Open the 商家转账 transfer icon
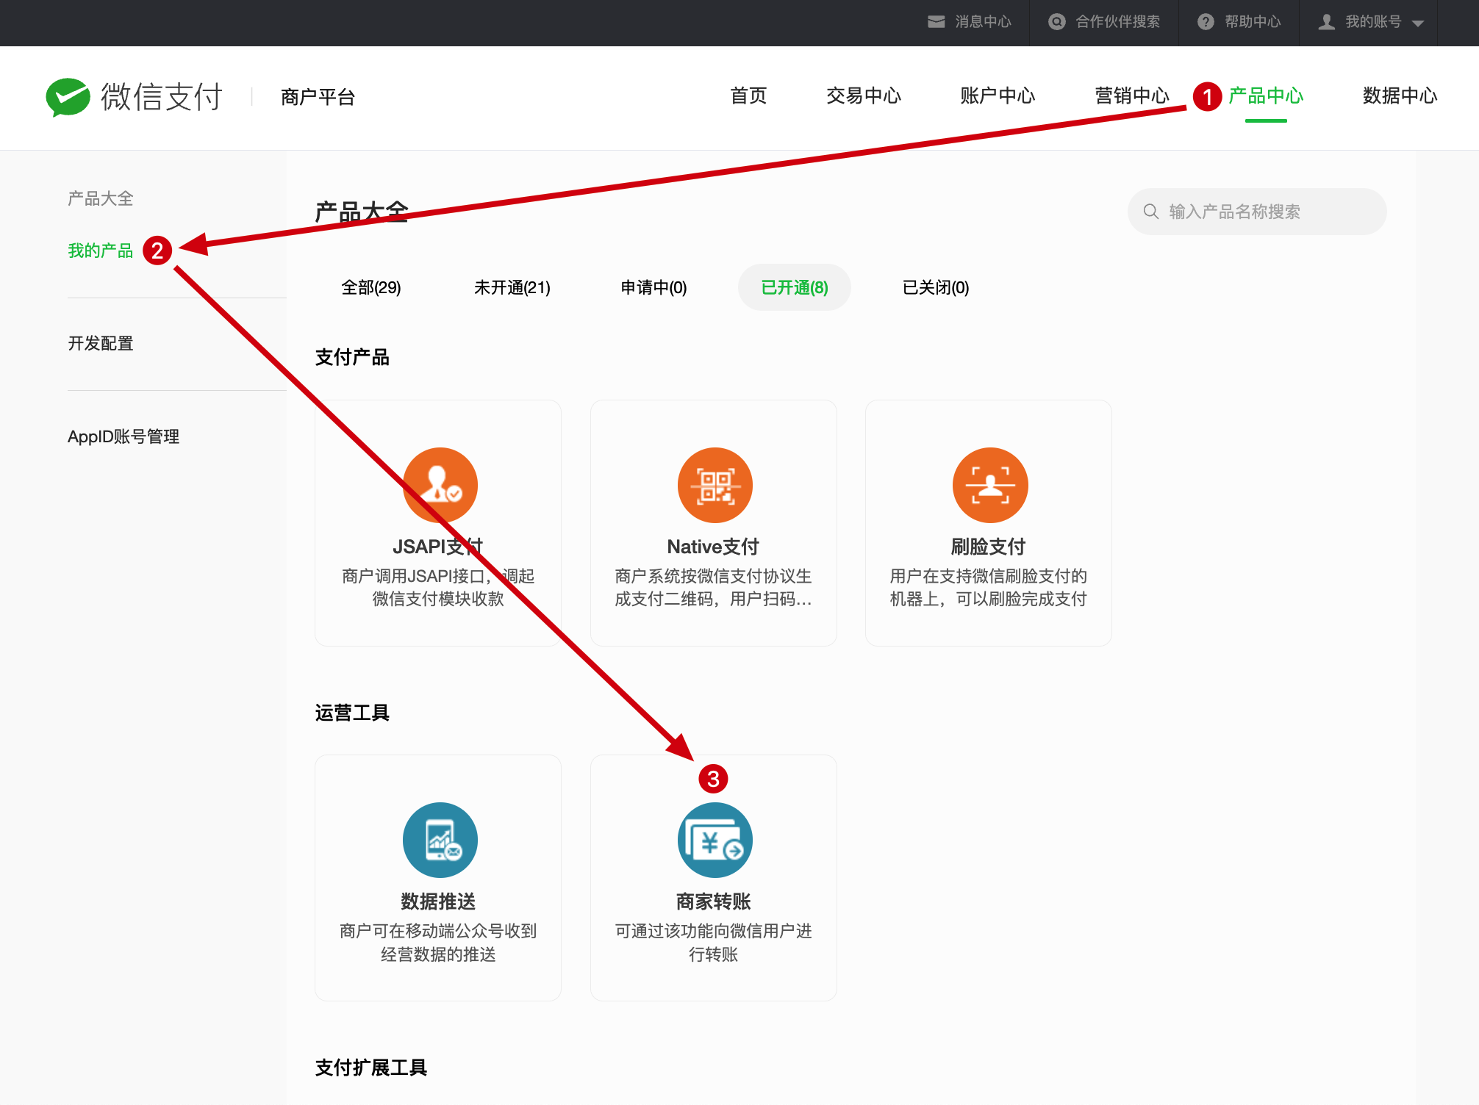1479x1105 pixels. 715,840
